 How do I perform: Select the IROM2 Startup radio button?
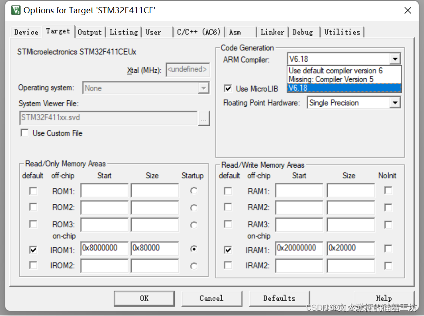tap(193, 266)
